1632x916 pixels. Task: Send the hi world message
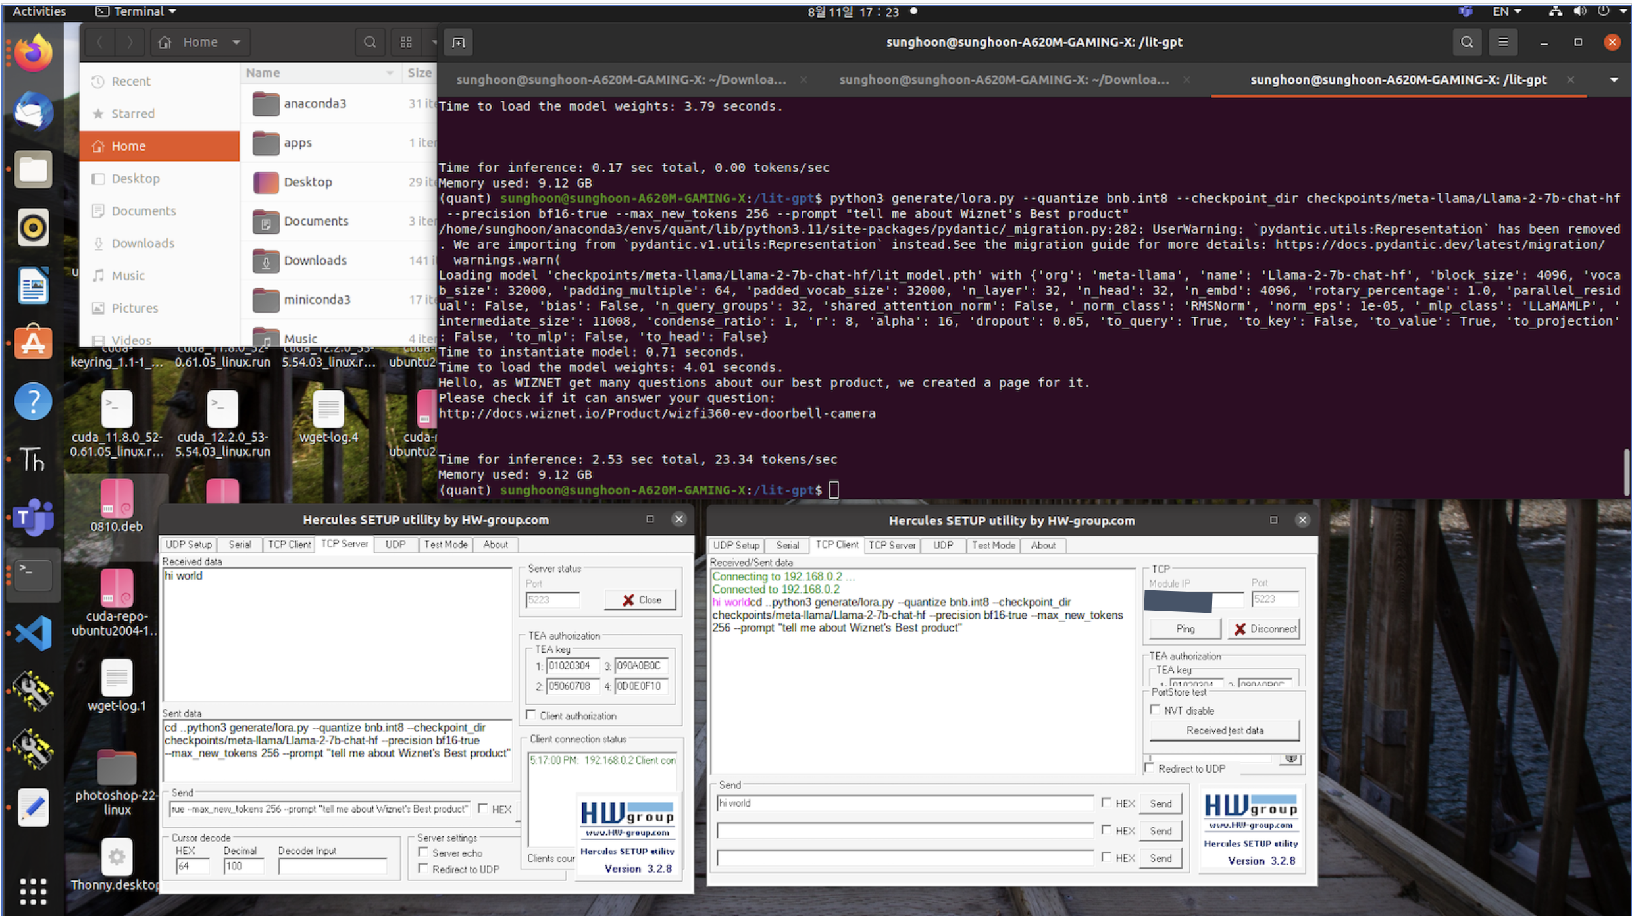(1161, 803)
